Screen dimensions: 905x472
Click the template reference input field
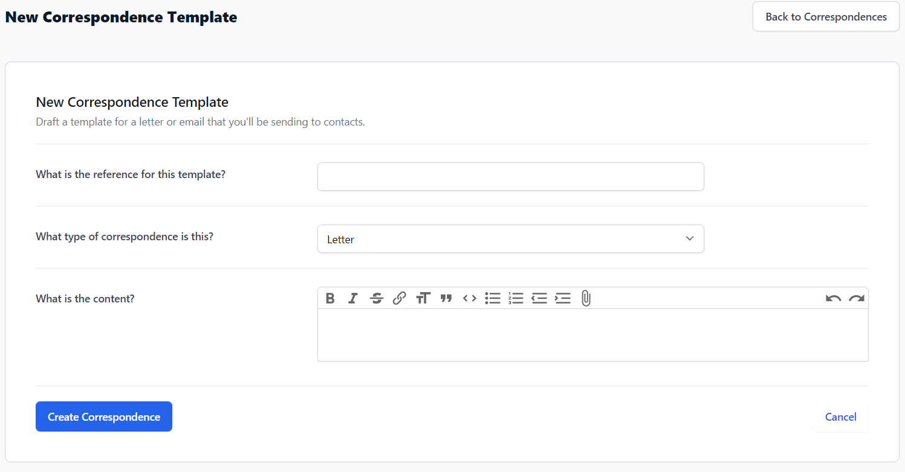(x=510, y=176)
